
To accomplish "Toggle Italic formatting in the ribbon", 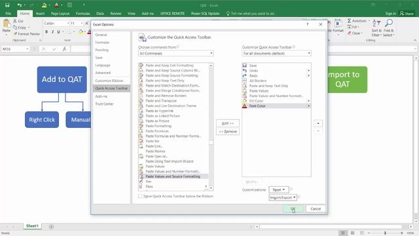I will [x=52, y=32].
